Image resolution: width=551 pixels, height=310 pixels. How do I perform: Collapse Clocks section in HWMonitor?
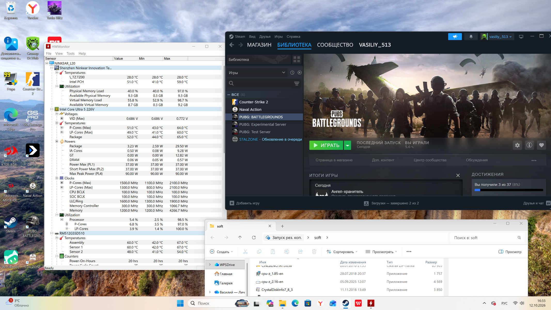click(57, 178)
